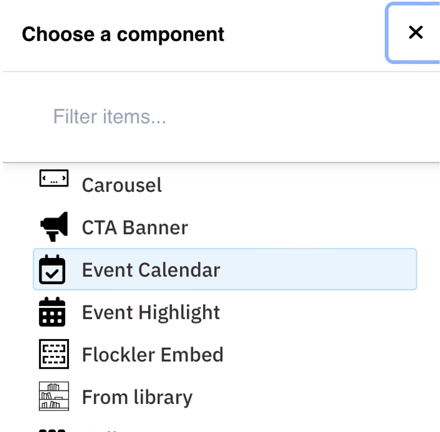
Task: Click the From library bookshelf icon
Action: pos(54,396)
